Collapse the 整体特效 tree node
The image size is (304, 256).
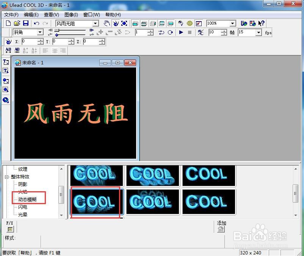click(6, 177)
